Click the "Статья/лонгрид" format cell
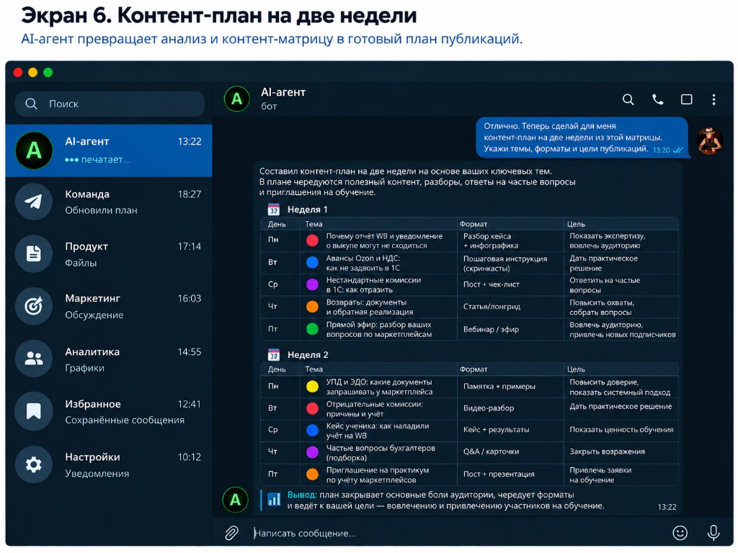Image resolution: width=738 pixels, height=553 pixels. (x=492, y=307)
